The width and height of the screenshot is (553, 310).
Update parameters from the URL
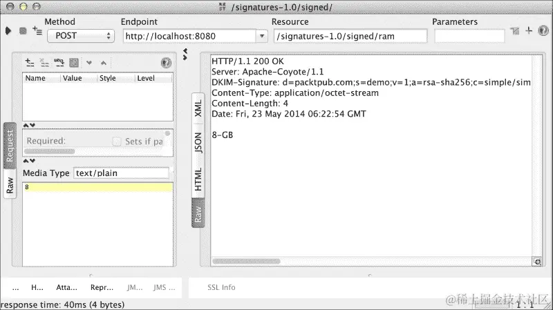(x=59, y=63)
